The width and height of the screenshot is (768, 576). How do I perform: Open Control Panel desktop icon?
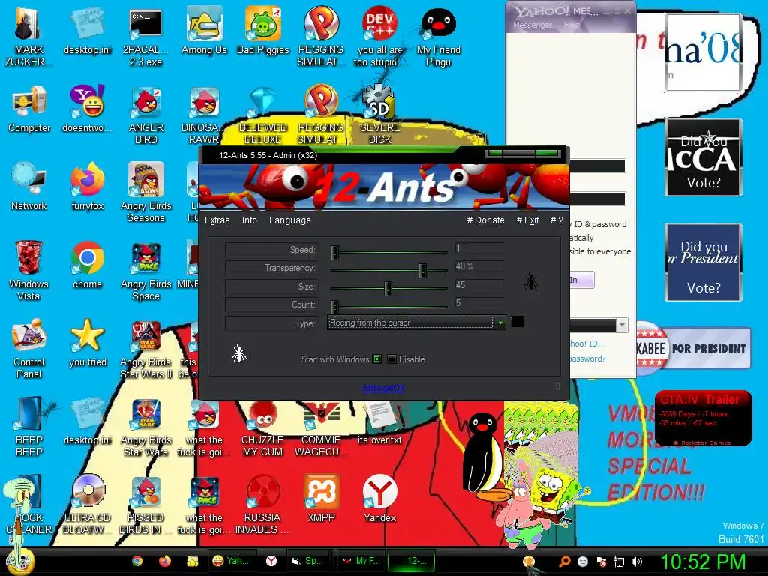(x=29, y=348)
